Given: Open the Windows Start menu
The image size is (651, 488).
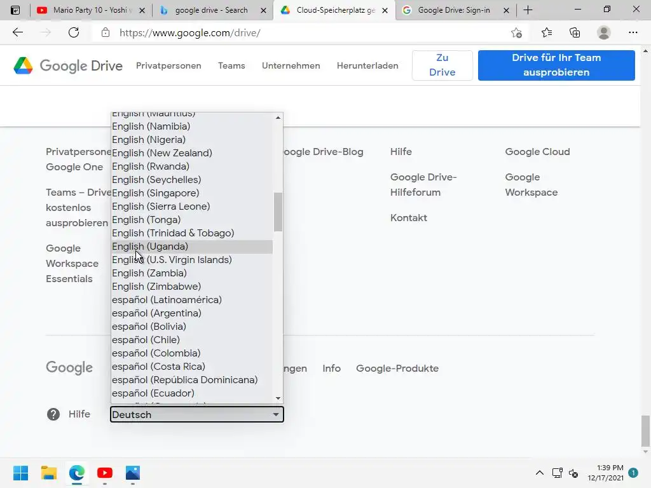Looking at the screenshot, I should pyautogui.click(x=20, y=473).
